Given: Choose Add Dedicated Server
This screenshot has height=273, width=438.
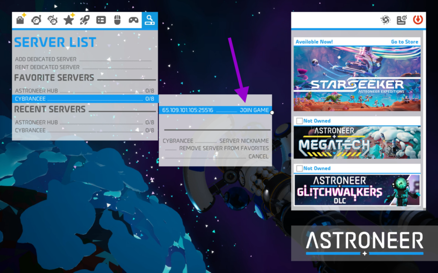Looking at the screenshot, I should 83,59.
